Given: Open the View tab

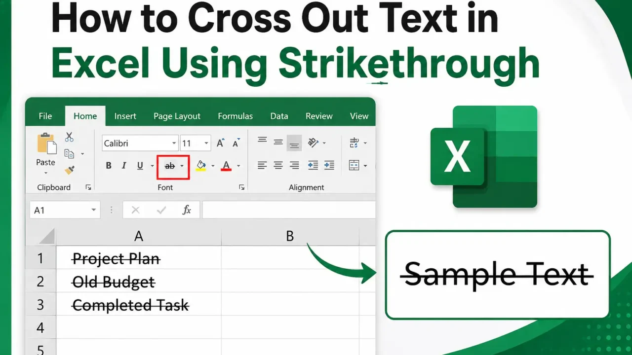Looking at the screenshot, I should [359, 116].
